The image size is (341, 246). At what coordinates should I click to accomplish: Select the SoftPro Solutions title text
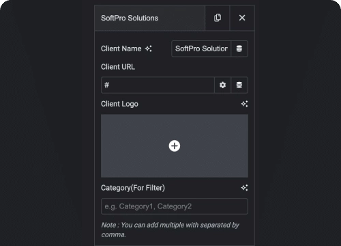pyautogui.click(x=130, y=18)
